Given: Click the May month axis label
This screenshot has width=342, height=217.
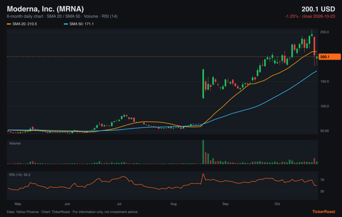Looking at the screenshot, I should [x=18, y=204].
